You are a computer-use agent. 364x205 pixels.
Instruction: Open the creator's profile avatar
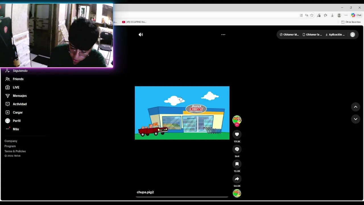tap(237, 120)
